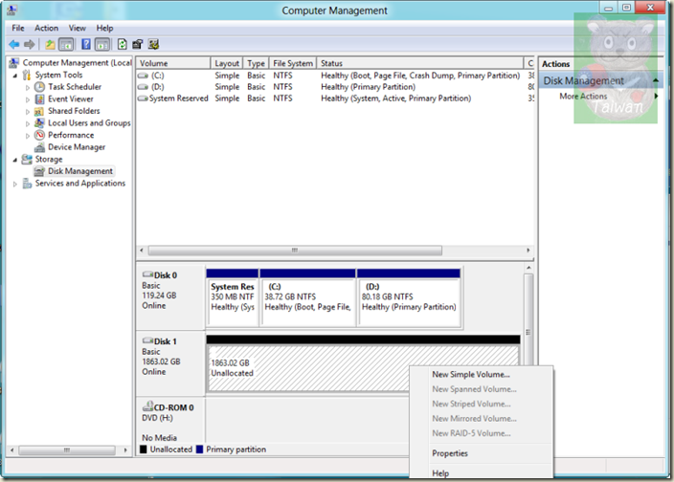Select Event Viewer in the console tree

pos(70,99)
